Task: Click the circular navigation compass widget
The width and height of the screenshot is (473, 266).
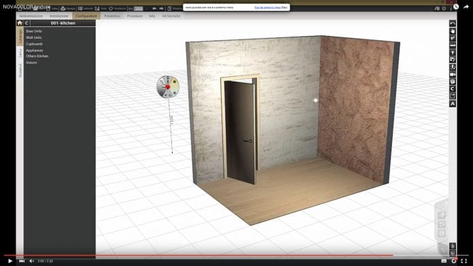Action: [168, 87]
